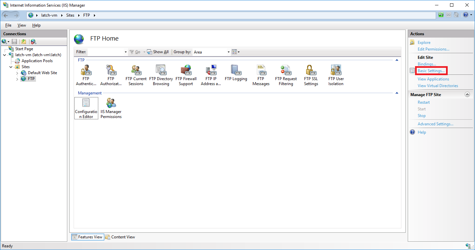475x250 pixels.
Task: Open the File menu
Action: (8, 25)
